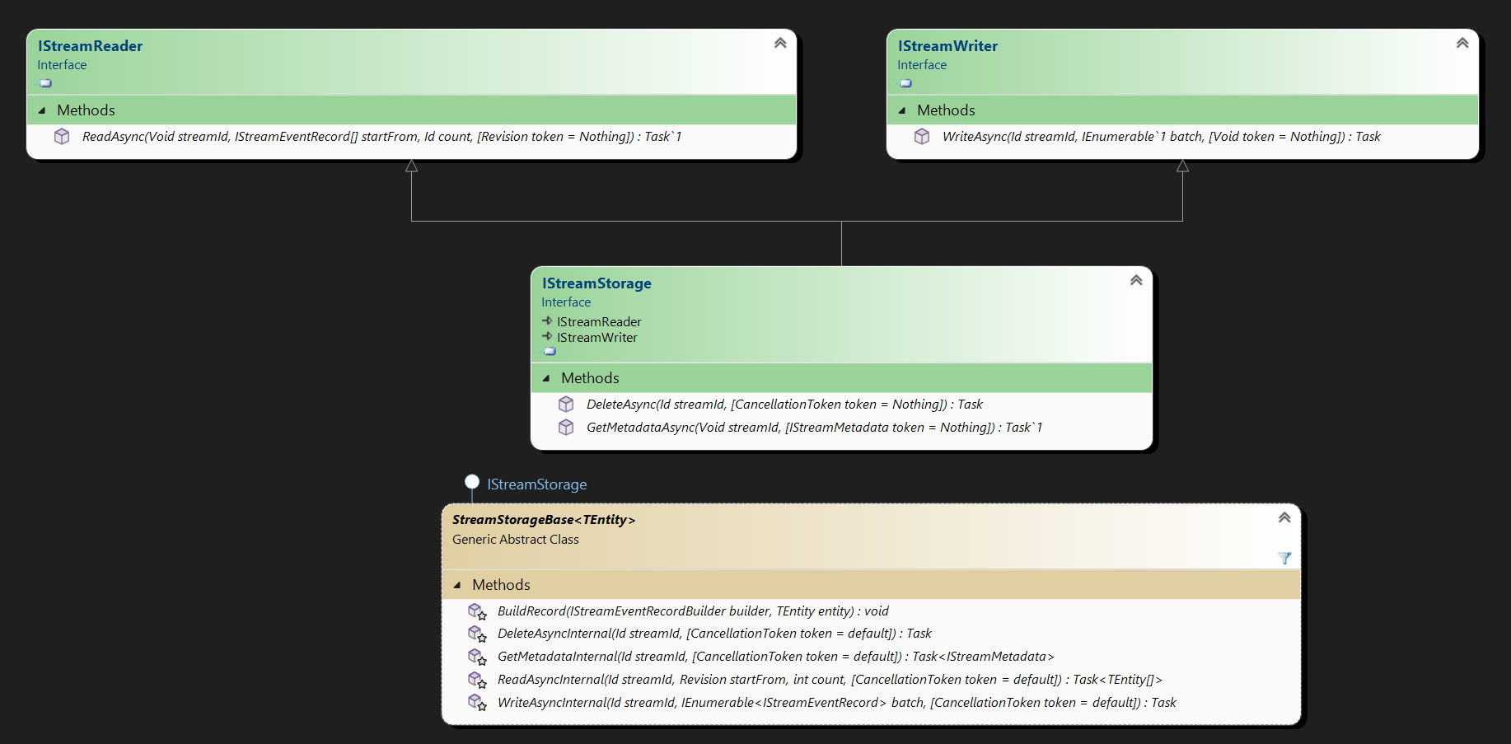Click 'Interface' subtitle under IStreamStorage
The width and height of the screenshot is (1511, 744).
(x=566, y=302)
